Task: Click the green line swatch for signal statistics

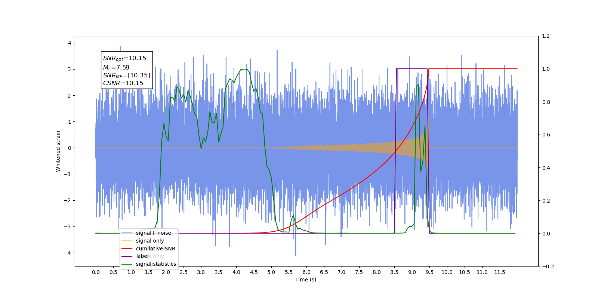Action: (x=127, y=264)
